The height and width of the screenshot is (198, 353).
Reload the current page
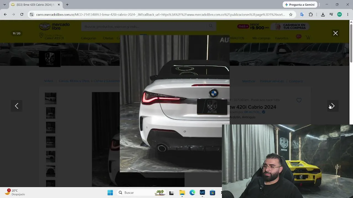click(x=22, y=15)
